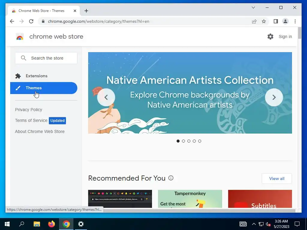Close the Chrome Web Store - Themes tab
Screen dimensions: 307x230
pos(75,11)
